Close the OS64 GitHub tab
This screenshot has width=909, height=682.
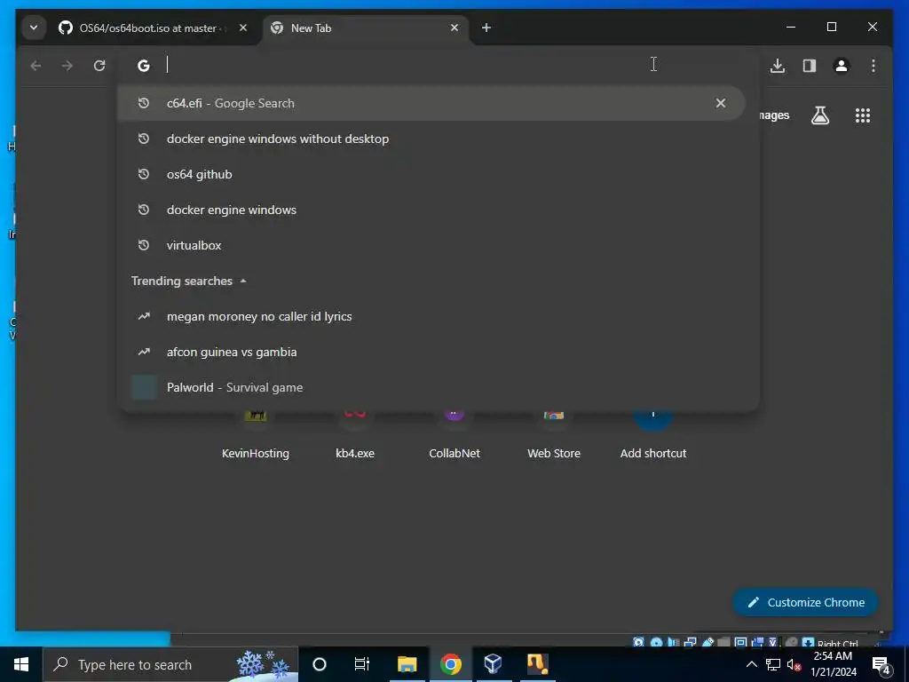pyautogui.click(x=243, y=28)
